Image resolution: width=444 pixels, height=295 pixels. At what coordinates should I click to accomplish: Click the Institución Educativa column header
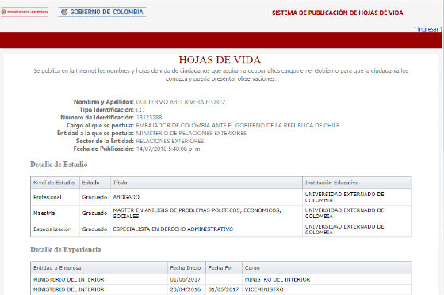tap(357, 183)
